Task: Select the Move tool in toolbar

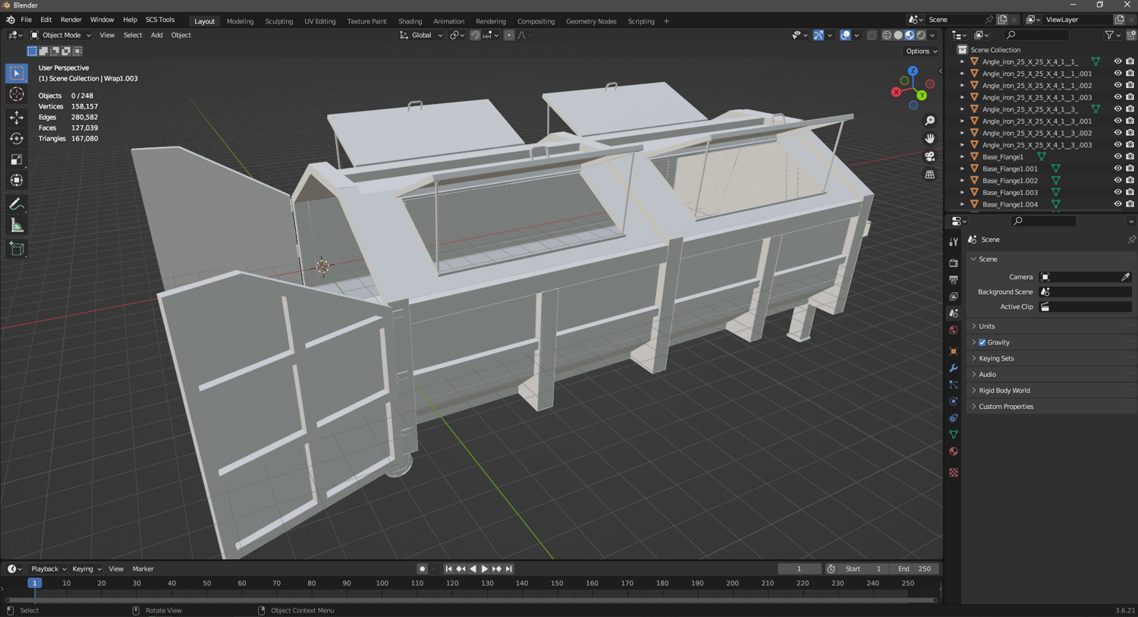Action: click(16, 117)
